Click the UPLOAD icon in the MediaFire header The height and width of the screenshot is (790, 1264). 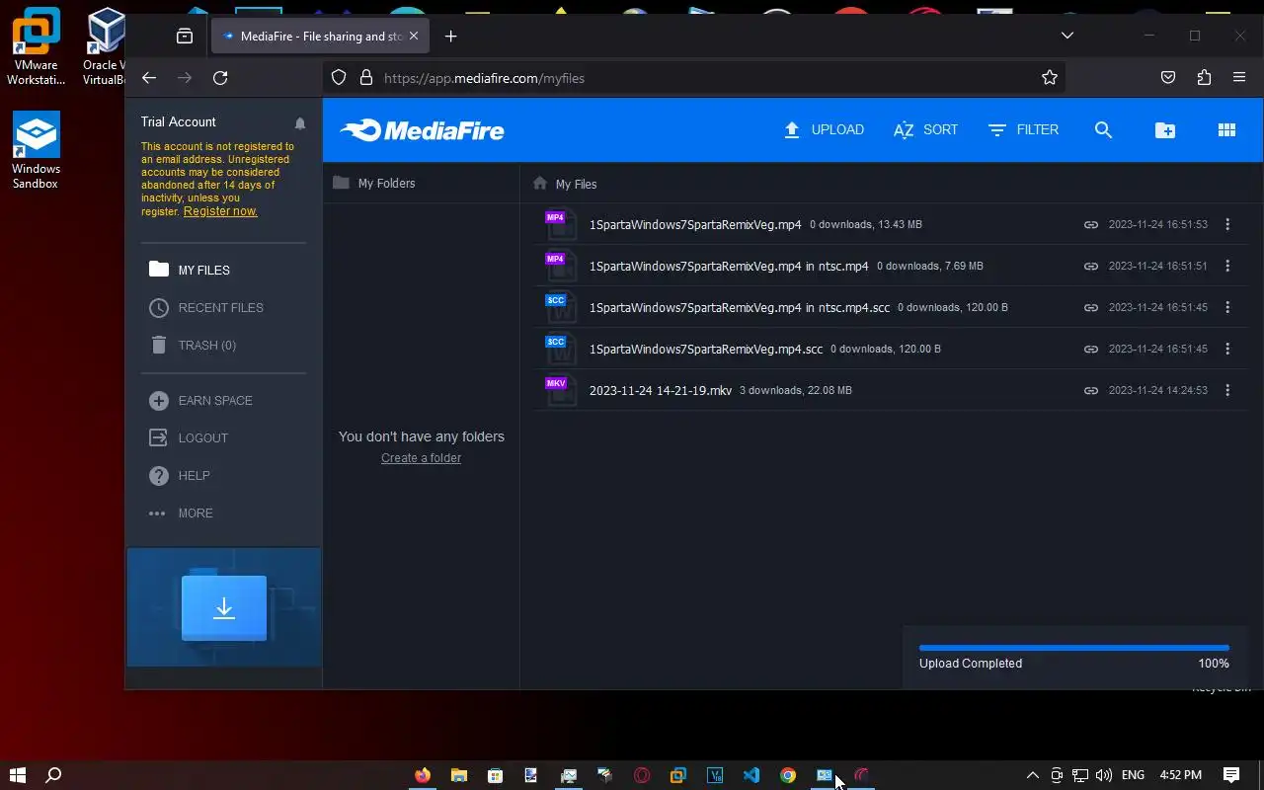(x=792, y=130)
